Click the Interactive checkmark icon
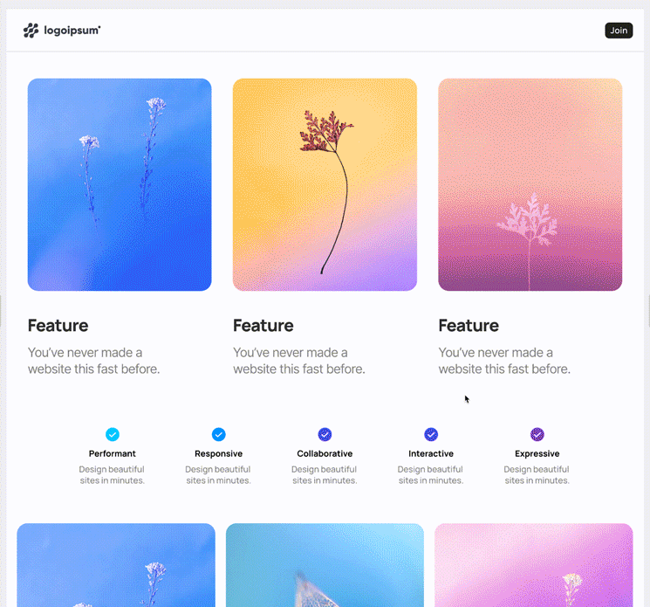650x607 pixels. click(431, 434)
